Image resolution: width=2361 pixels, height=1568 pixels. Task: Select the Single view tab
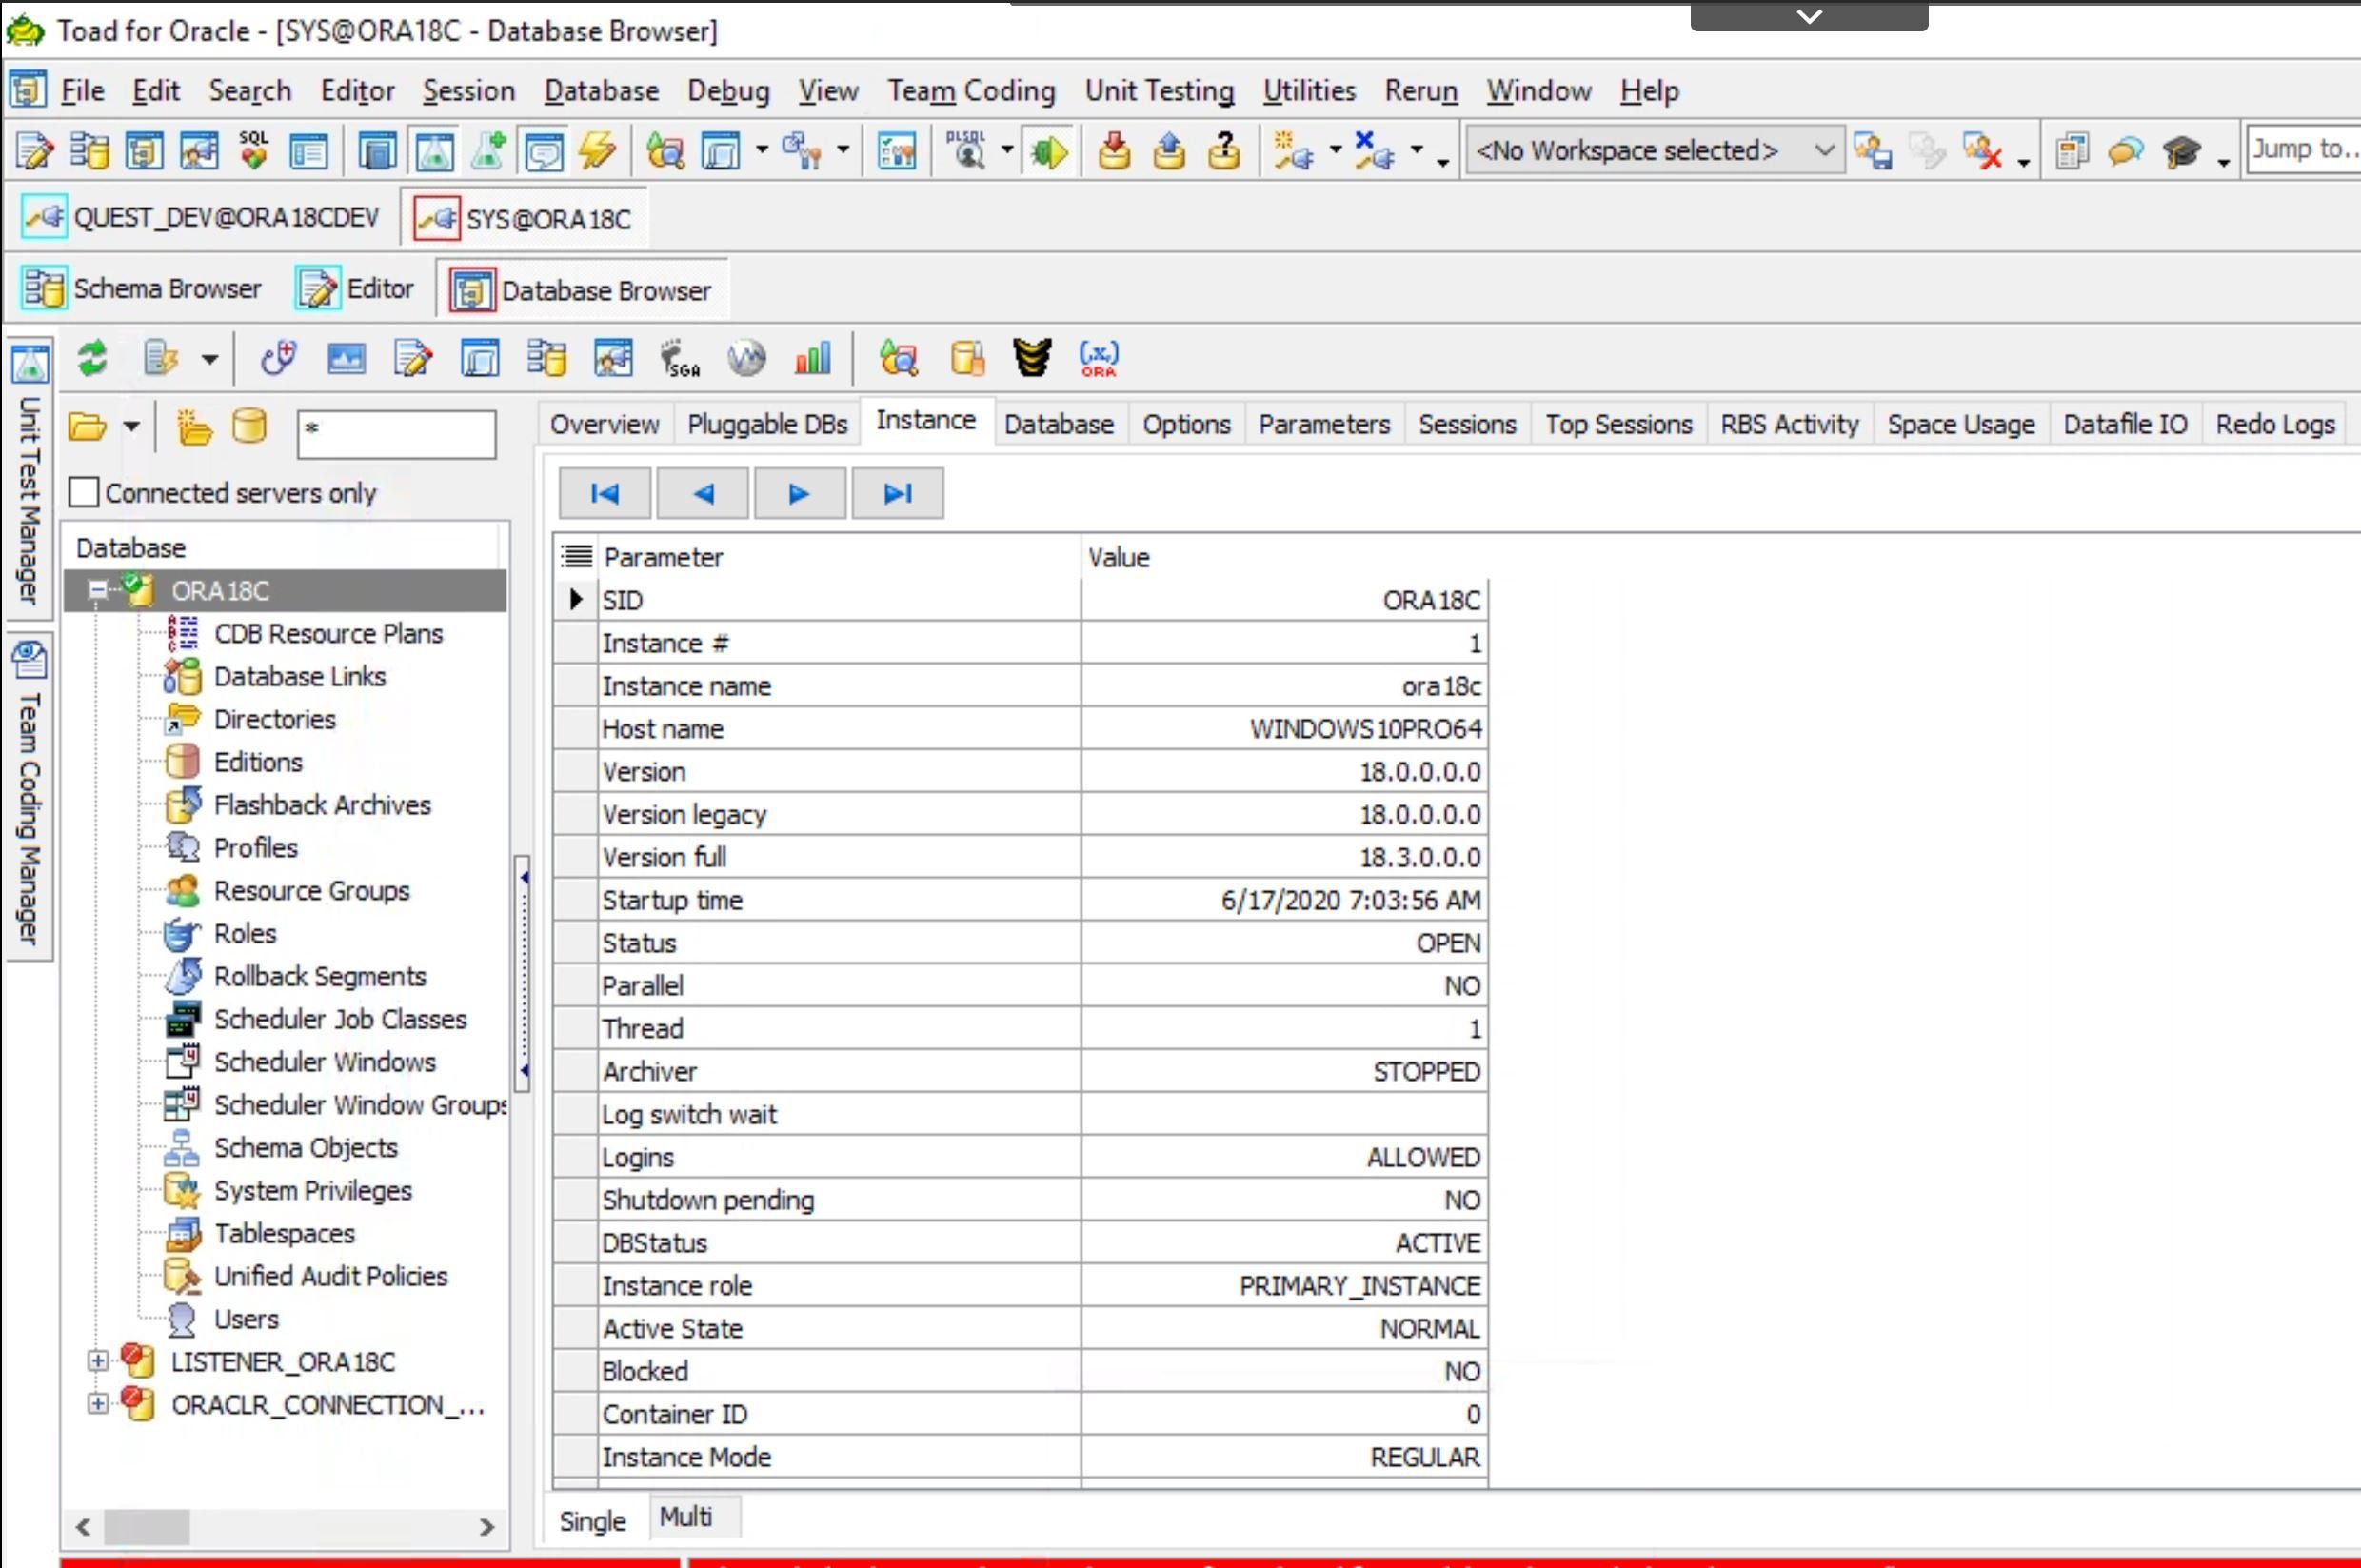(x=593, y=1520)
